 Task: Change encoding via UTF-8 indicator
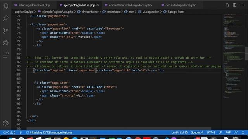211,132
